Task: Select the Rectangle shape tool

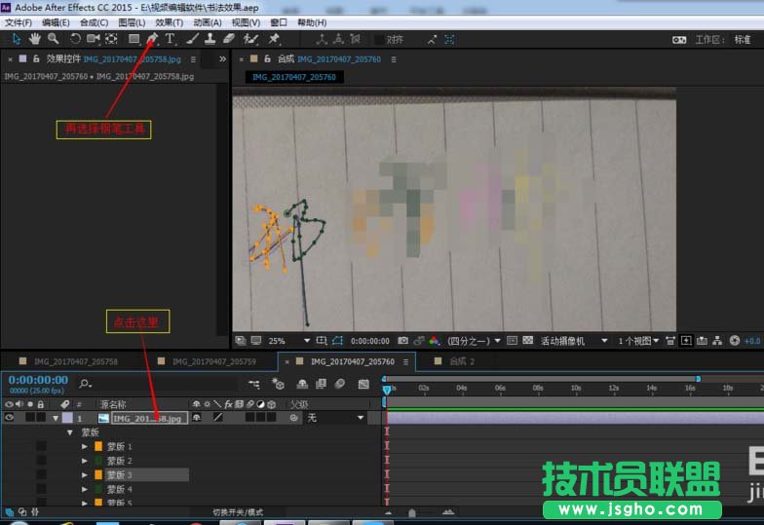Action: [134, 39]
